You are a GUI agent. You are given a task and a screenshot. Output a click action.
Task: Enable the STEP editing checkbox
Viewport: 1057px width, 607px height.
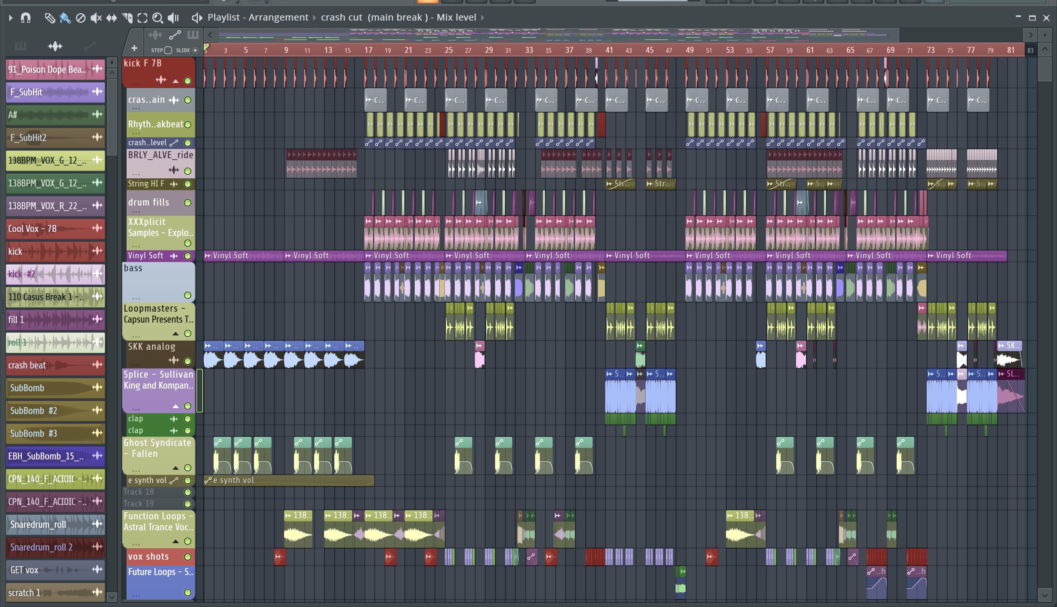pos(168,50)
